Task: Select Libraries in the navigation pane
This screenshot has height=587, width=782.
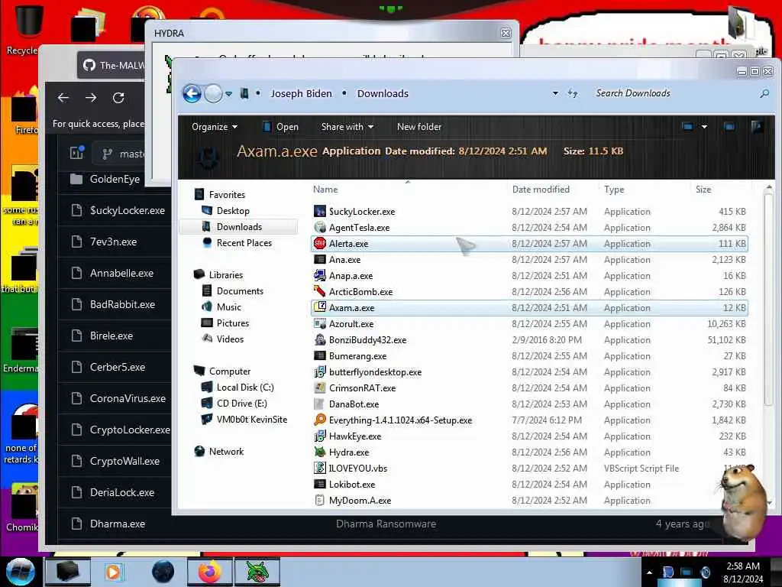Action: pyautogui.click(x=225, y=275)
